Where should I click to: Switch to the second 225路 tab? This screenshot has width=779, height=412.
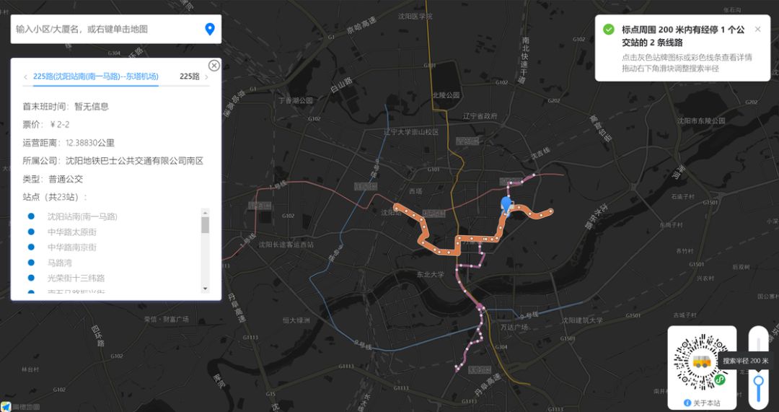click(x=190, y=76)
